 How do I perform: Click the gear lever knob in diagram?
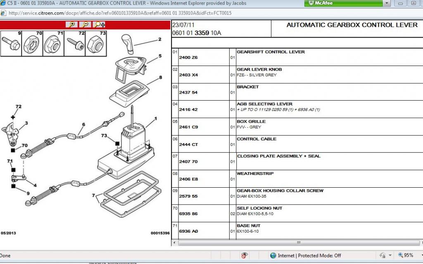(128, 44)
